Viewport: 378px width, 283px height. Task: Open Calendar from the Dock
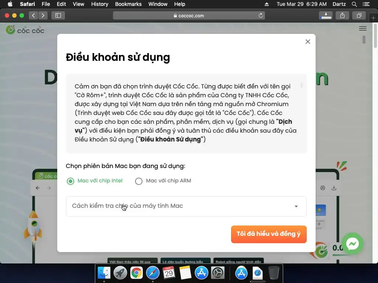[169, 273]
